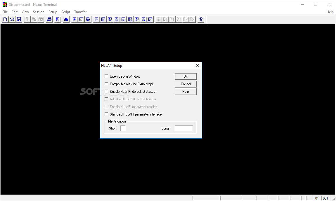Run script button with Roman numeral I
The image size is (336, 201).
(x=96, y=20)
